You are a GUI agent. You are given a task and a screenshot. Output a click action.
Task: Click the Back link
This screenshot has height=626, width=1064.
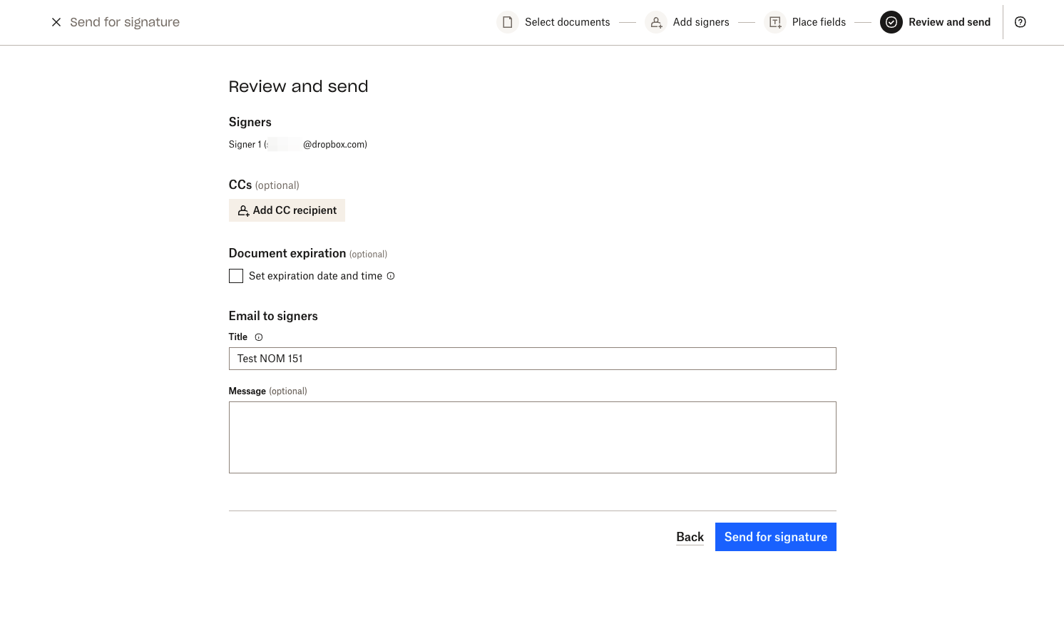coord(689,536)
